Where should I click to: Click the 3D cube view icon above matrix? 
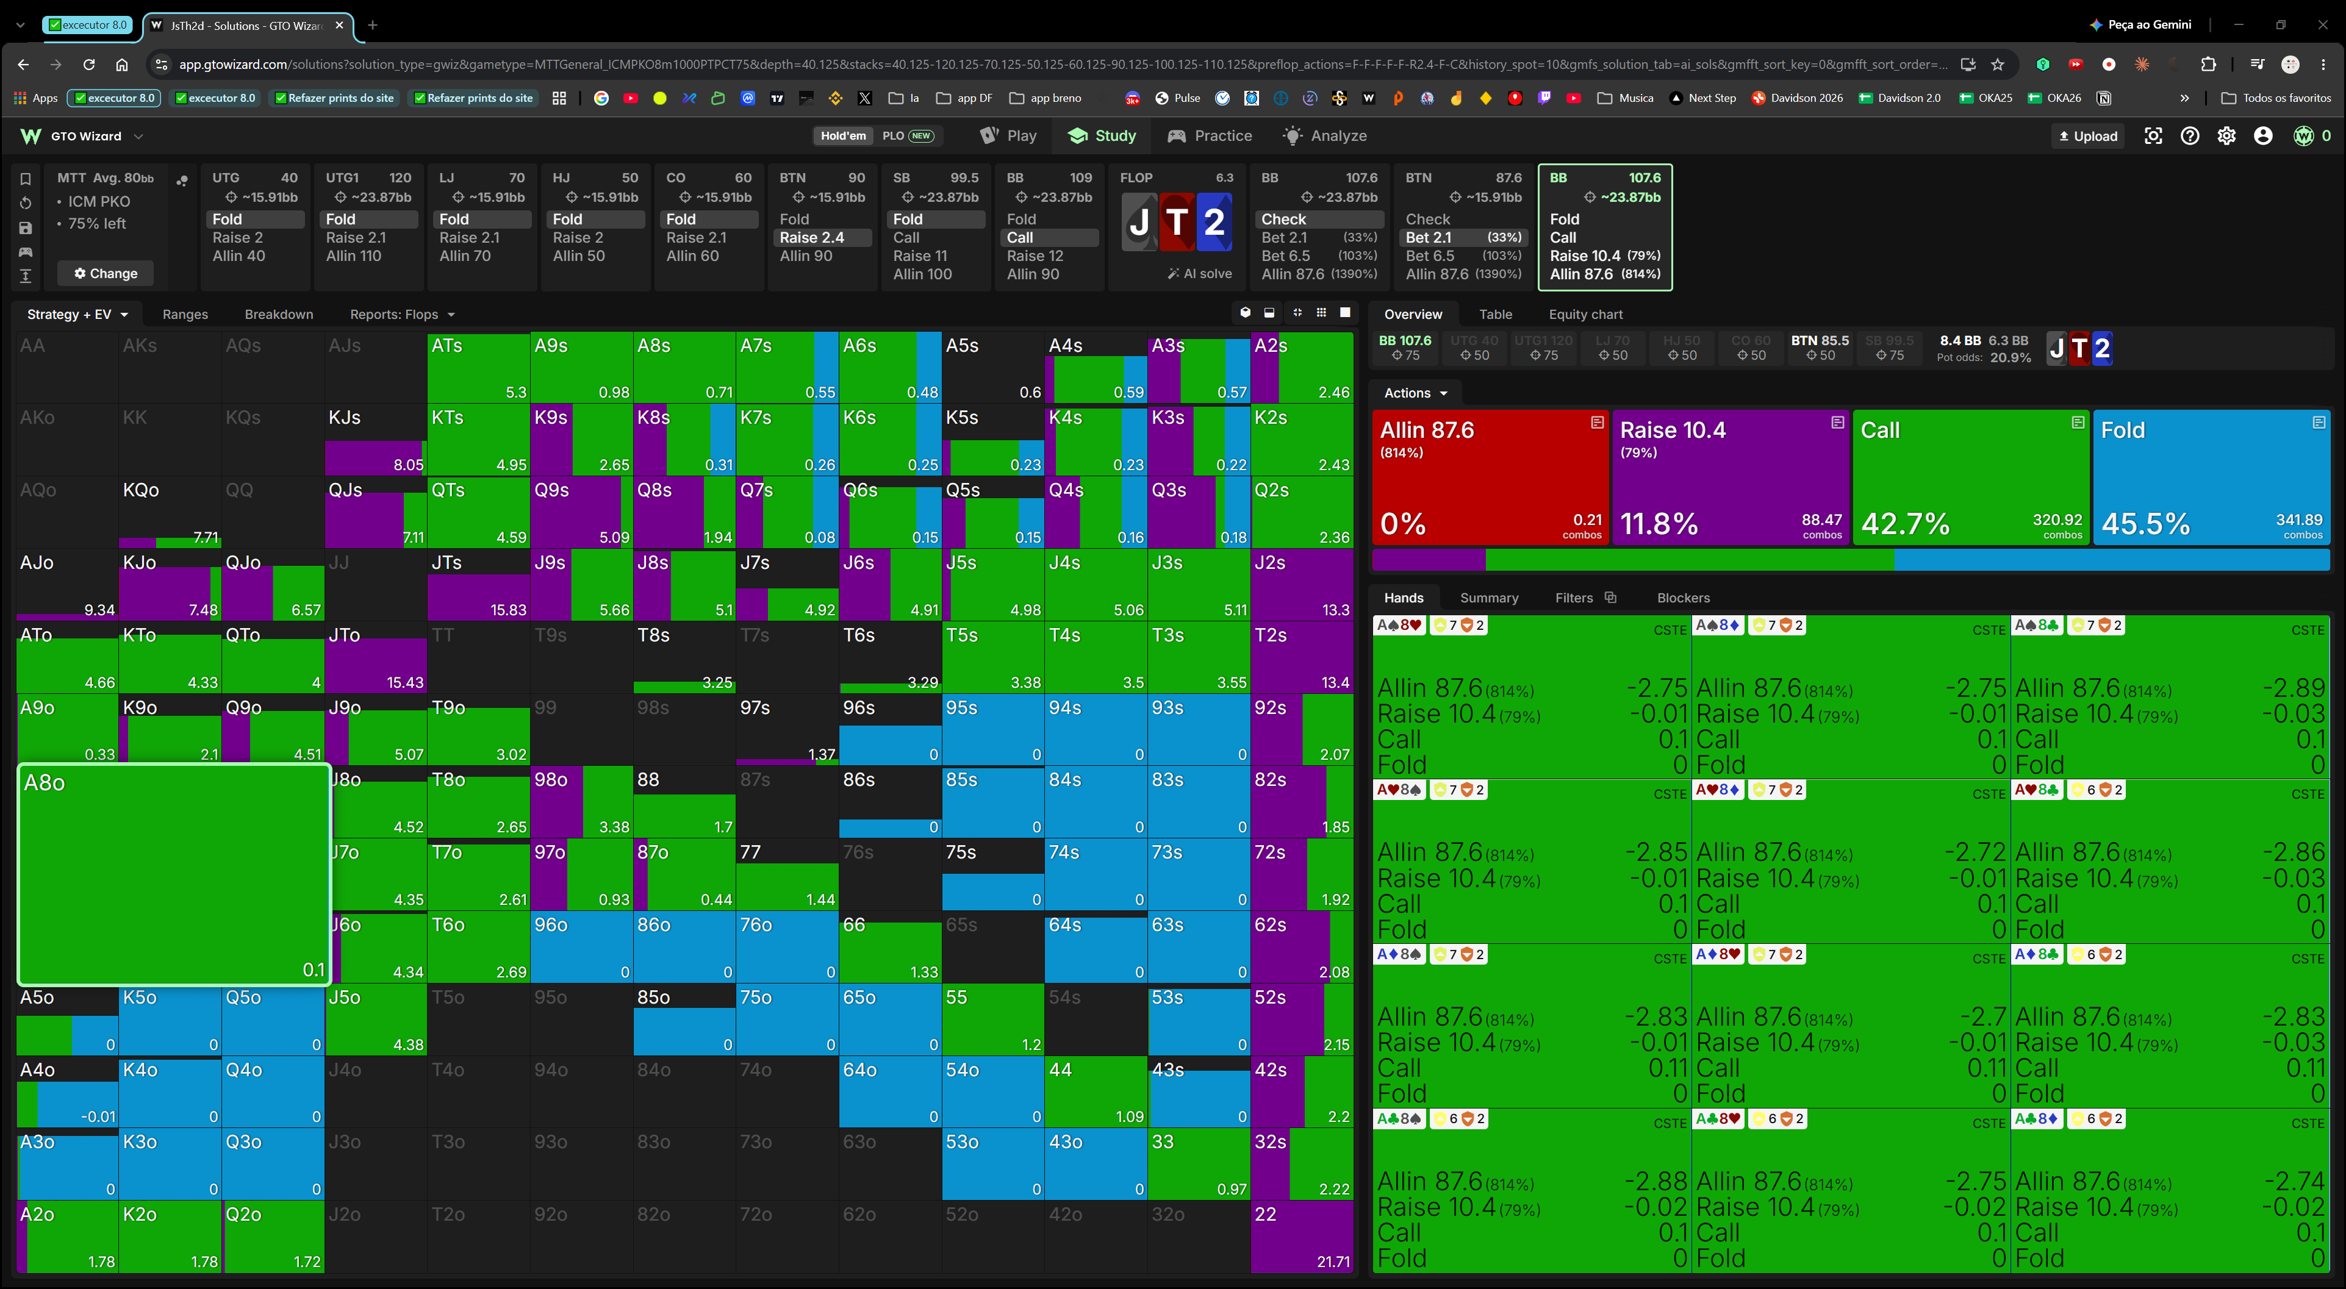click(1245, 313)
